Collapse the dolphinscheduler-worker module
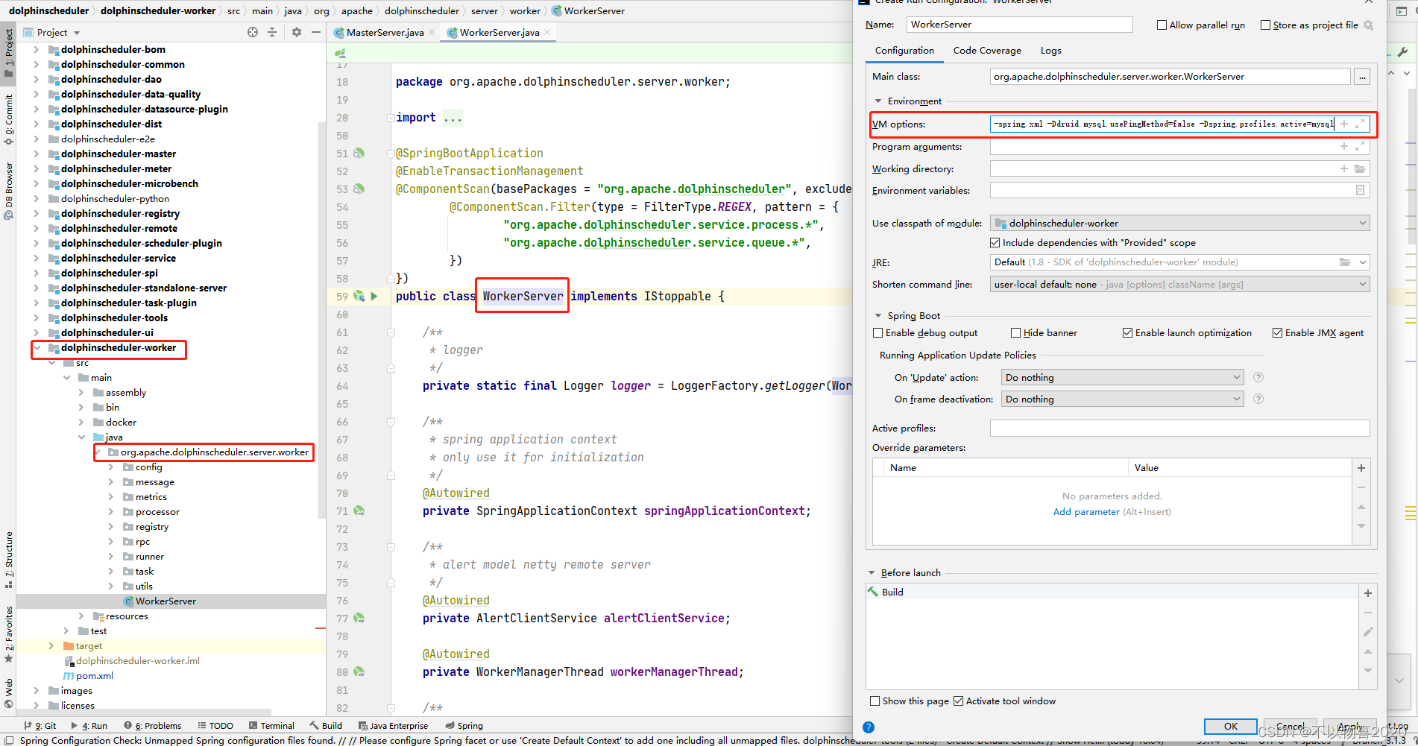Viewport: 1418px width, 746px height. click(36, 347)
